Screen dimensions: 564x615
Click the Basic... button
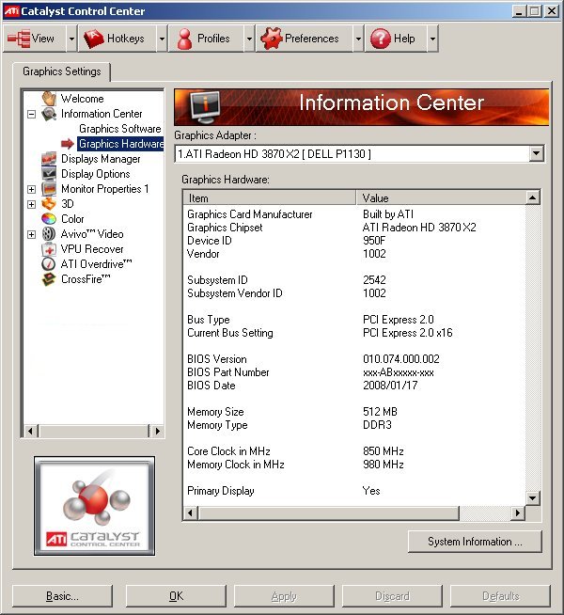(62, 596)
